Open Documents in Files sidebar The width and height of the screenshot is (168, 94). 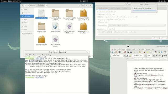[27, 13]
